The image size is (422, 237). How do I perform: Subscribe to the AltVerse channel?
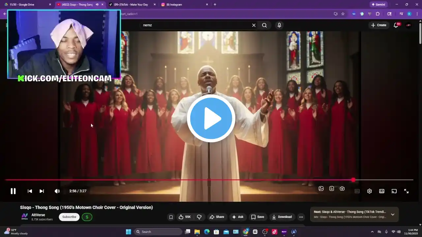tap(69, 217)
